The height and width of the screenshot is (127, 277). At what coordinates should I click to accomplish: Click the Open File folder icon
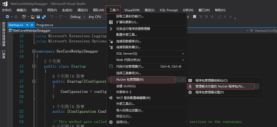(x=33, y=17)
